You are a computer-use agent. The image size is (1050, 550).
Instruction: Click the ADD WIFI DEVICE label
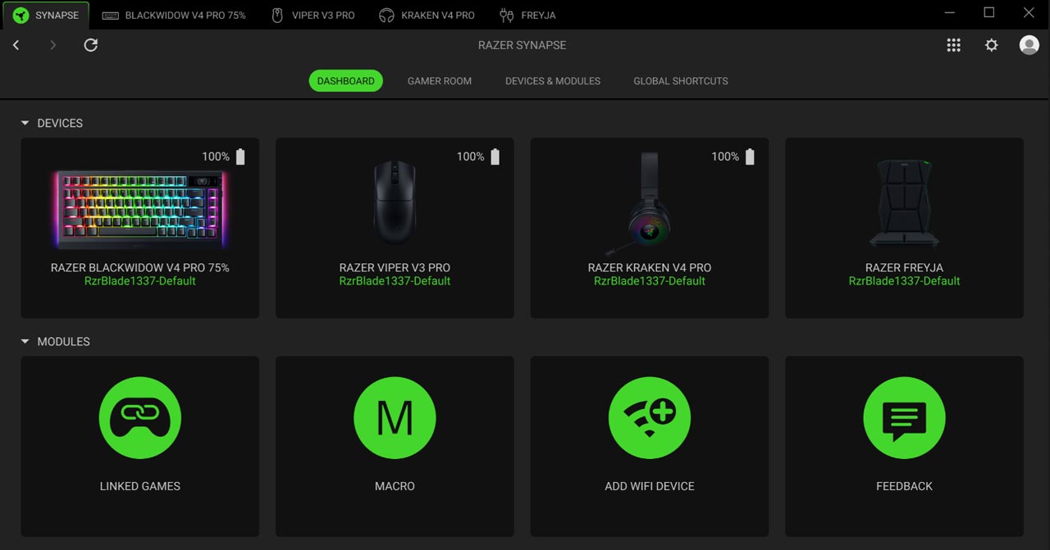(650, 486)
